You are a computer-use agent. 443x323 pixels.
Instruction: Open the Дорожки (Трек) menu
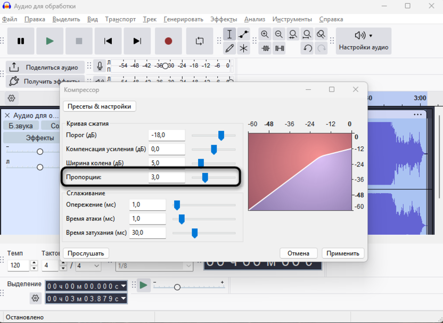[150, 19]
